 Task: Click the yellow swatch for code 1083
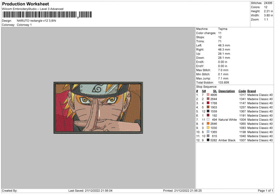tap(208, 128)
